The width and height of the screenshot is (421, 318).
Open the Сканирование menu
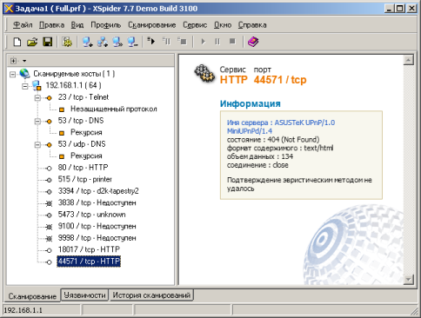(x=152, y=25)
